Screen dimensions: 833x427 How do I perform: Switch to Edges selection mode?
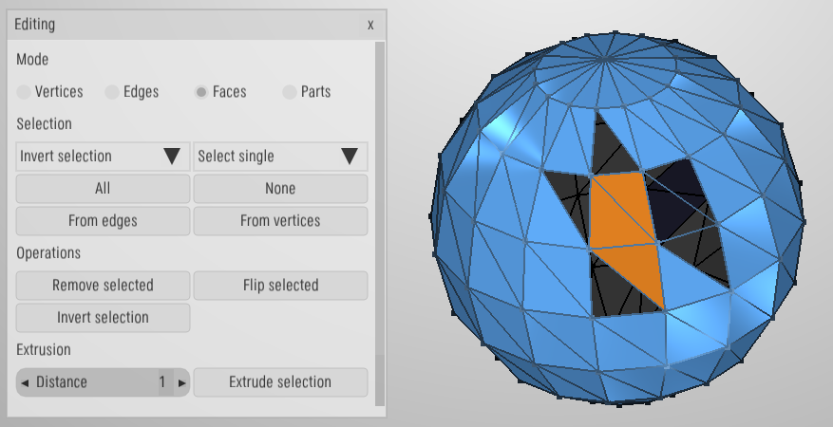pos(112,92)
